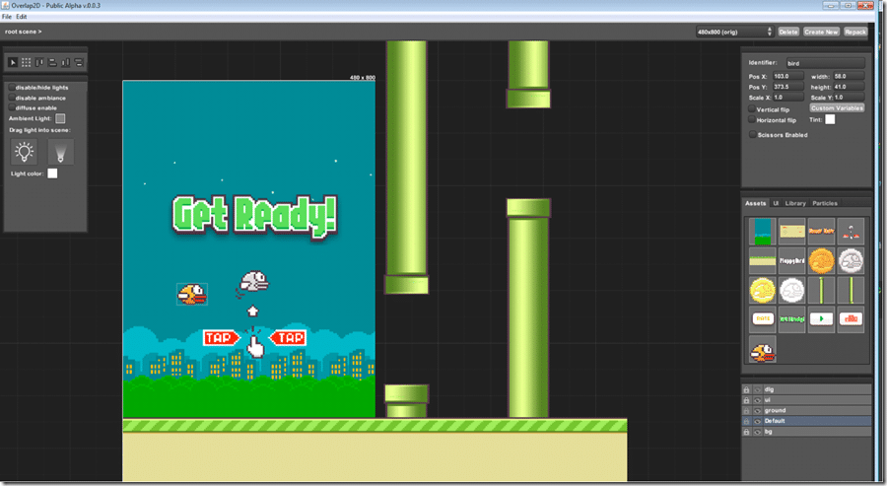The height and width of the screenshot is (486, 887).
Task: Hide the dlg layer with eye icon
Action: [x=758, y=389]
